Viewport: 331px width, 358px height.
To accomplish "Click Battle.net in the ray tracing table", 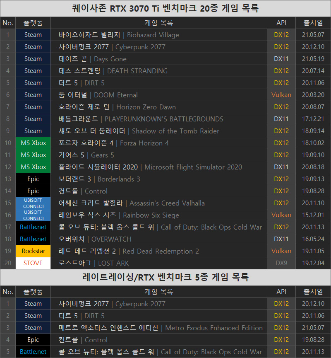I will [x=33, y=352].
